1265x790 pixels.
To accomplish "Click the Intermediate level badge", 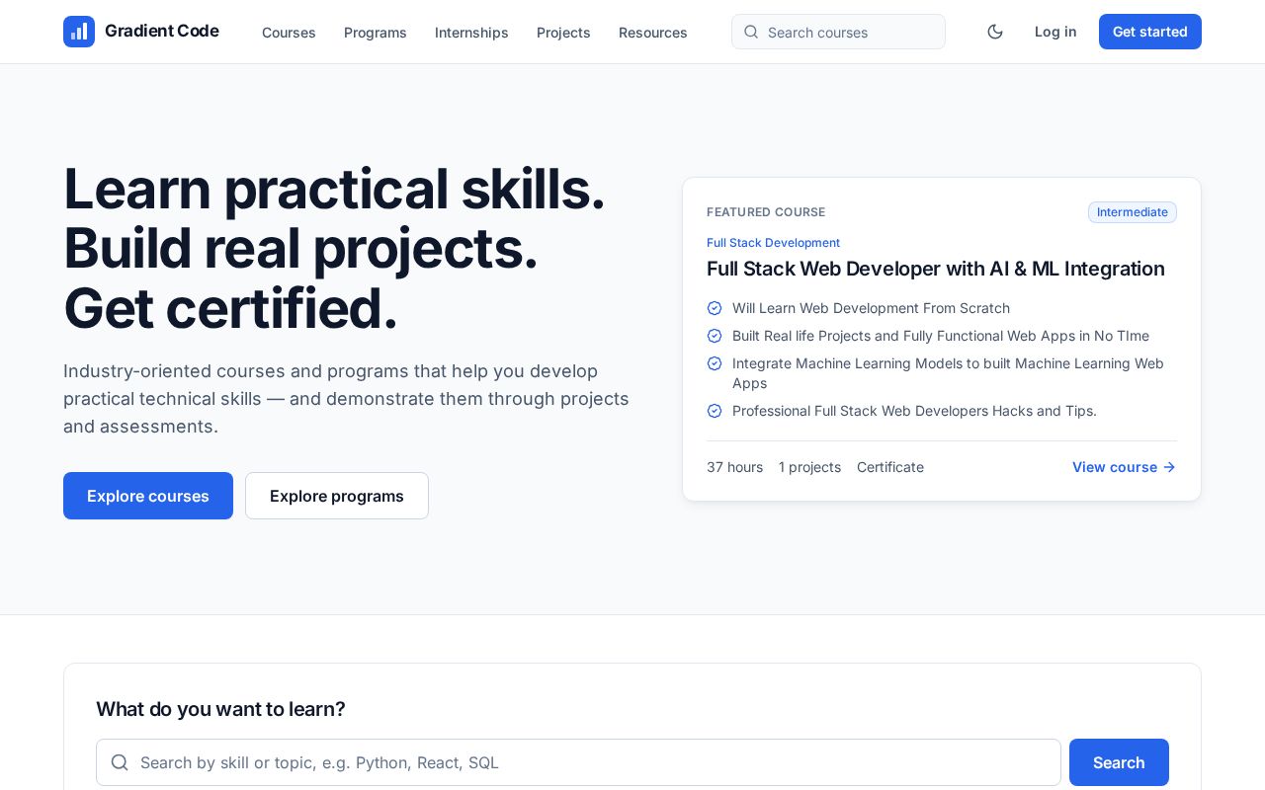I will (x=1133, y=212).
